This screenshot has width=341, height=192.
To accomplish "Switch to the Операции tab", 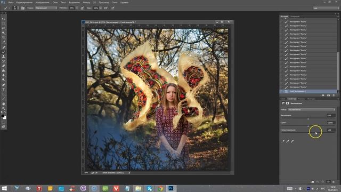I will 295,17.
